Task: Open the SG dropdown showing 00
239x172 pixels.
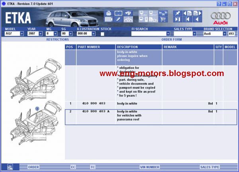Action: (71, 33)
